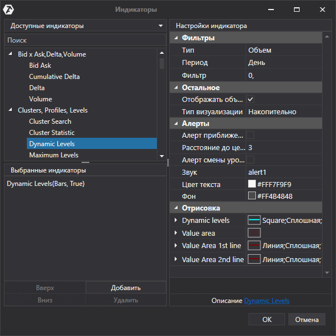Click the Dynamic levels line style swatch
This screenshot has height=336, width=336.
tap(254, 220)
